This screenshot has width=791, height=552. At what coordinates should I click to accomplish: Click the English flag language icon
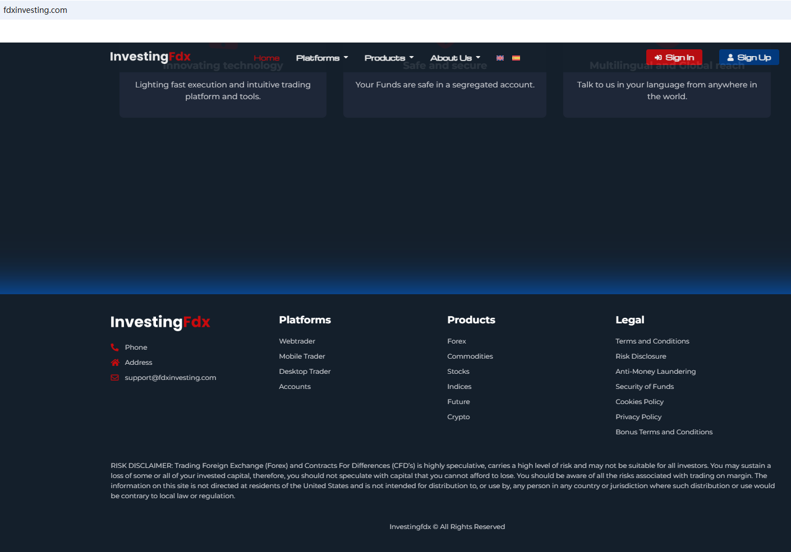(500, 58)
